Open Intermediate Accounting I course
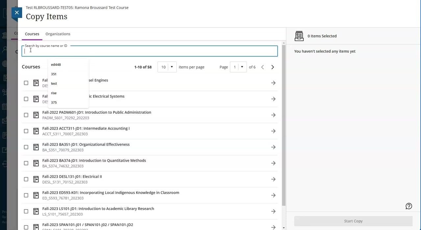421x230 pixels. coord(86,128)
